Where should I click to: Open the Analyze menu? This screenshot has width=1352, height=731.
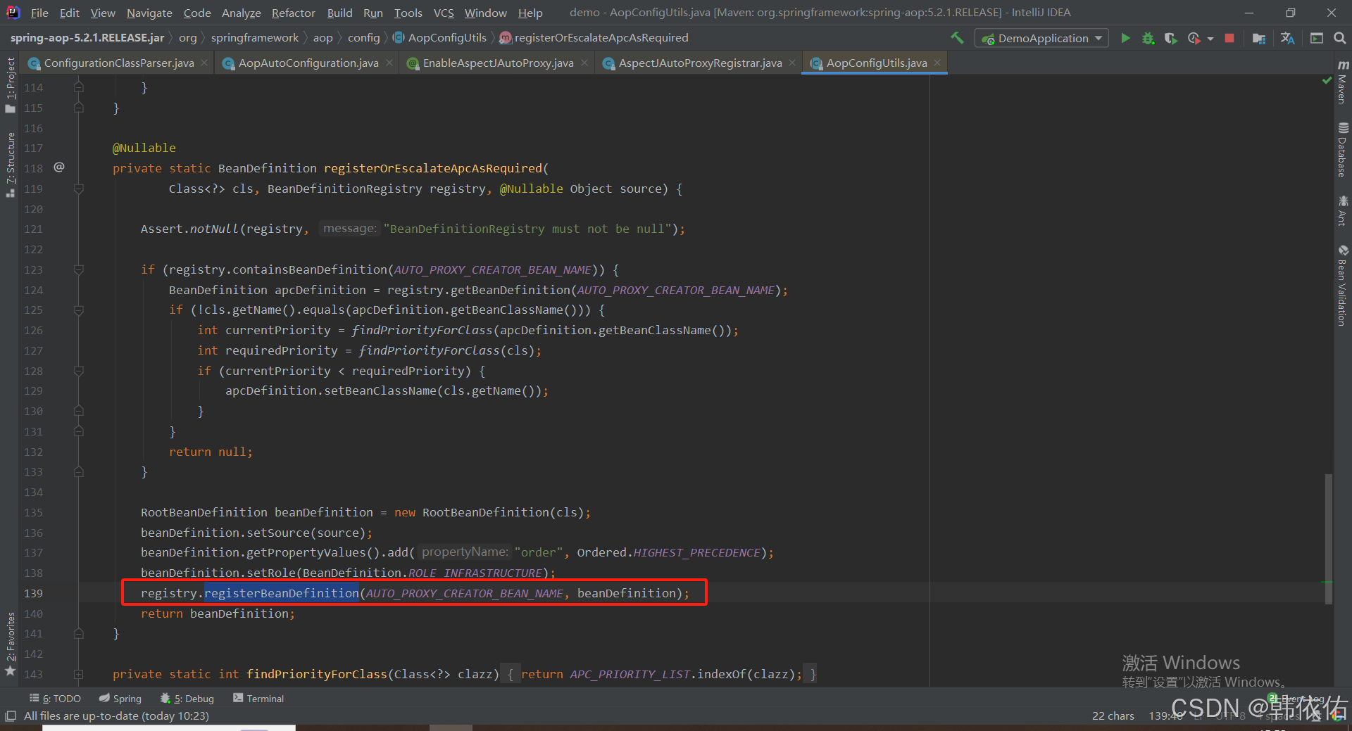241,13
